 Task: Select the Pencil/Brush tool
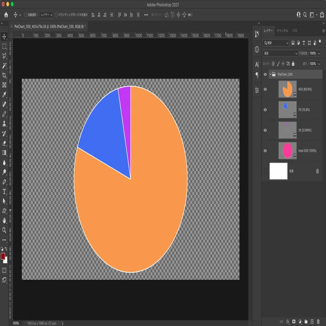click(4, 114)
